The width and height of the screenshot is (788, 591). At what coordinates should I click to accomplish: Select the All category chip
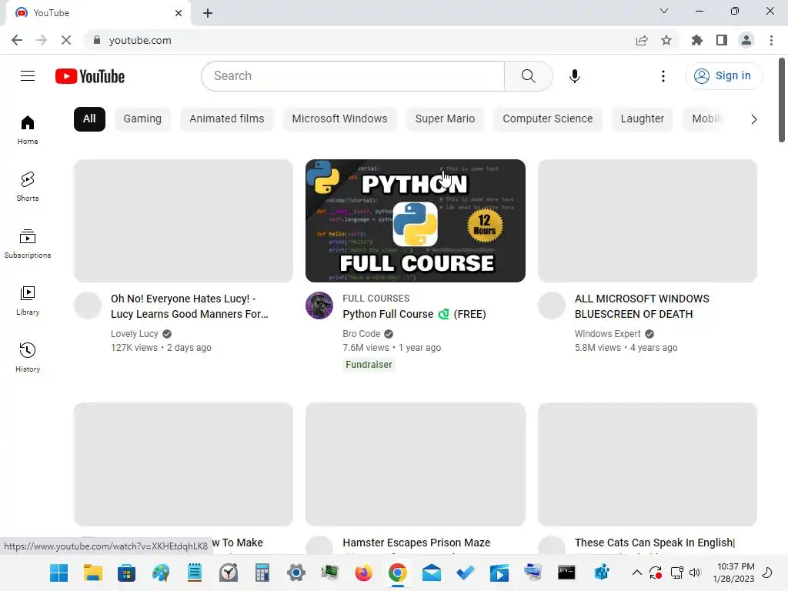[x=89, y=119]
